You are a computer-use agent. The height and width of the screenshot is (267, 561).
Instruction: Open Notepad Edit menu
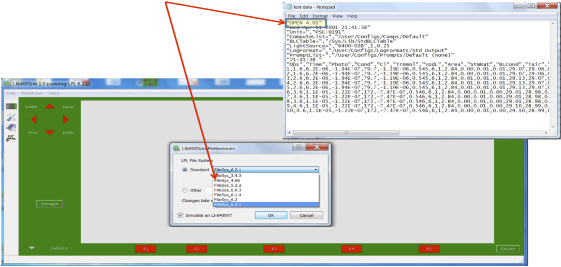[304, 16]
